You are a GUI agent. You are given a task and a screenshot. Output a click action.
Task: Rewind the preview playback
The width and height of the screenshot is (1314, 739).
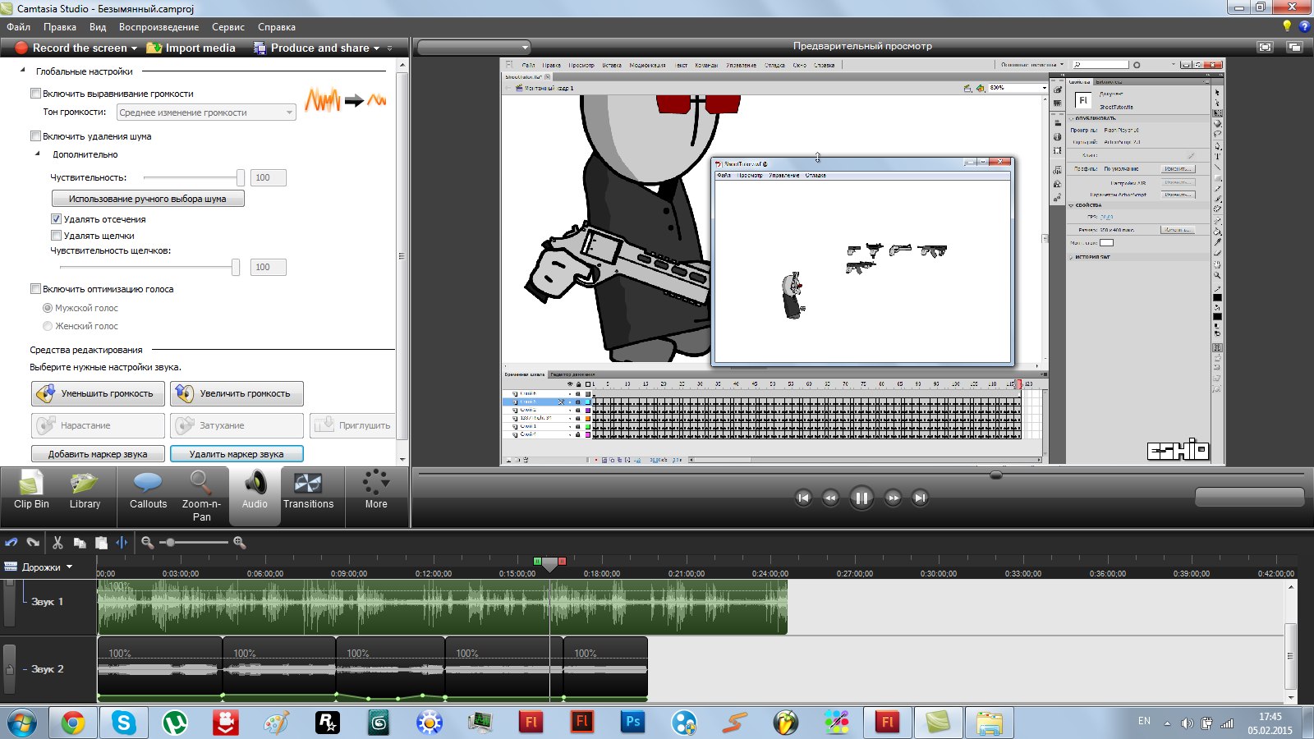[830, 498]
